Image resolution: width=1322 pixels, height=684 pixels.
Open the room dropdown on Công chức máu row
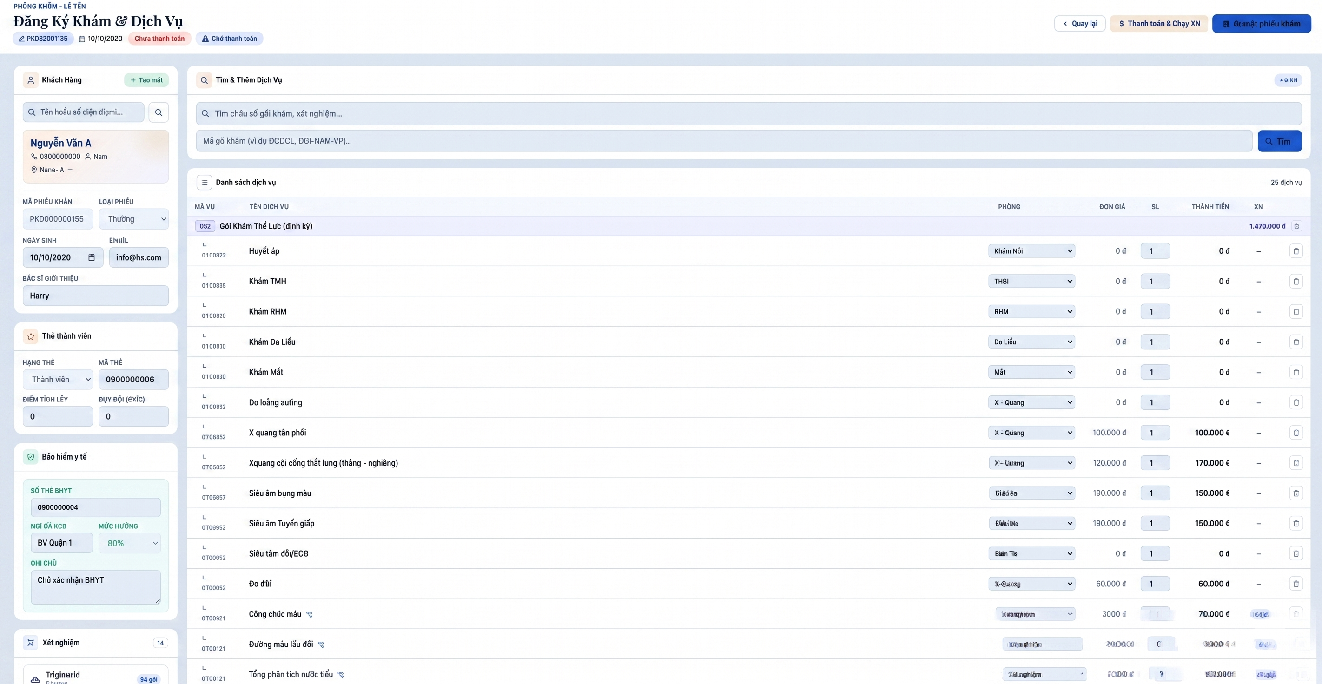pos(1036,614)
